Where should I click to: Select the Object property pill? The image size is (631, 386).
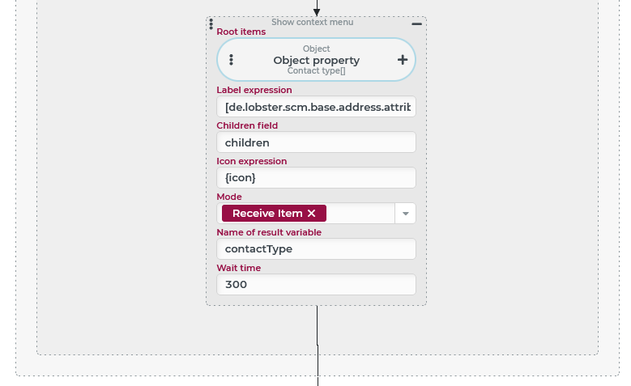[316, 60]
